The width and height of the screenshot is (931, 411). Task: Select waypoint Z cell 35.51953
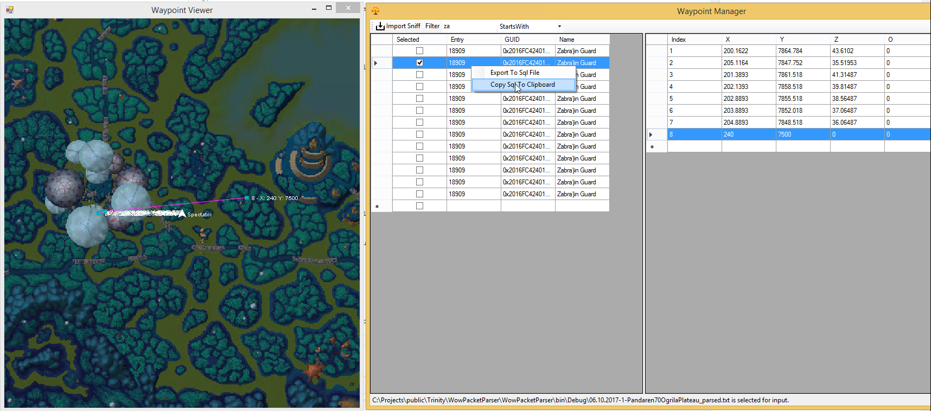tap(857, 63)
